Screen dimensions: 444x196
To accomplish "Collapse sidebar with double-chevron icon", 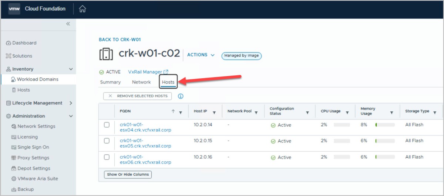I will pyautogui.click(x=68, y=24).
